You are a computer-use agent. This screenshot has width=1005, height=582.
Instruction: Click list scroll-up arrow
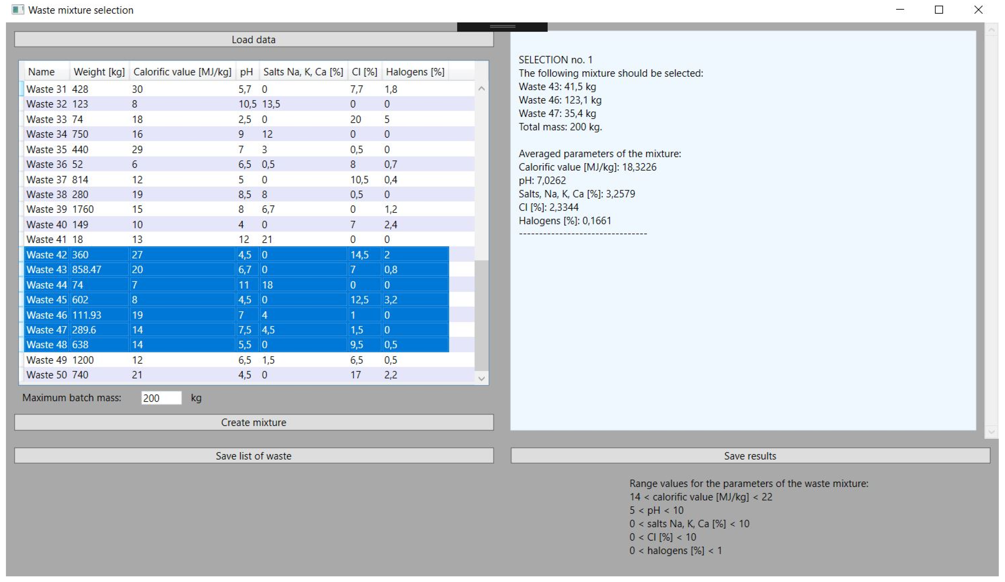[x=481, y=89]
